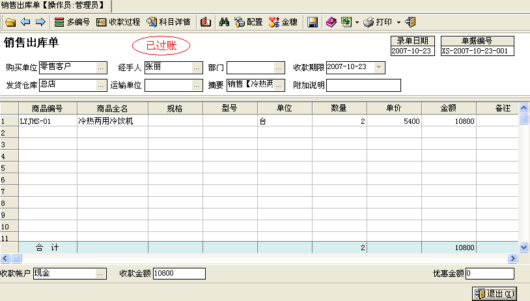The width and height of the screenshot is (530, 301).
Task: Click the 型号 column header
Action: point(230,108)
